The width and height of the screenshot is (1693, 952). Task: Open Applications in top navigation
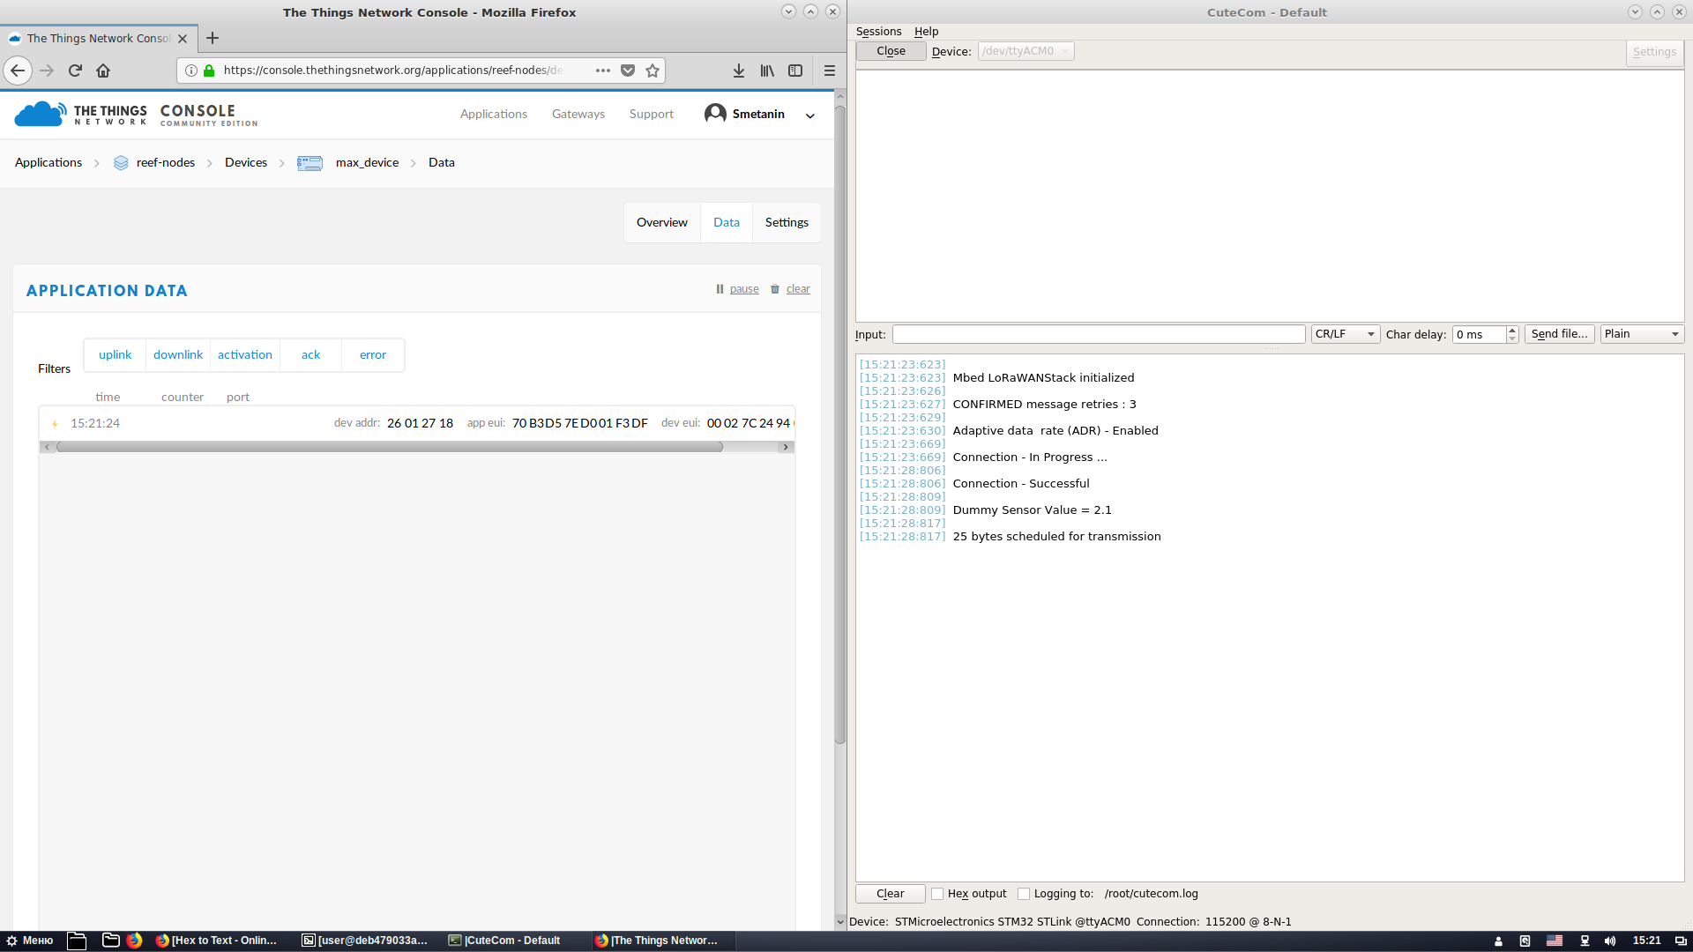click(x=494, y=115)
